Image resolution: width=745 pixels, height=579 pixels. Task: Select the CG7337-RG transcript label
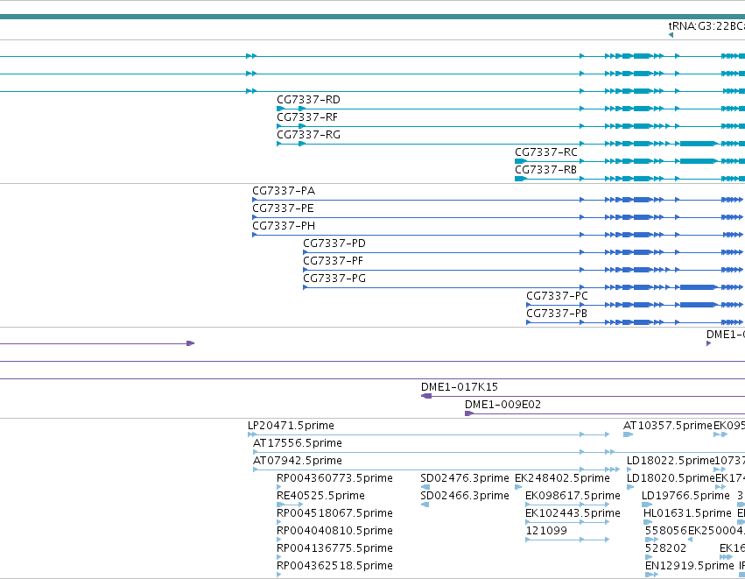click(308, 135)
